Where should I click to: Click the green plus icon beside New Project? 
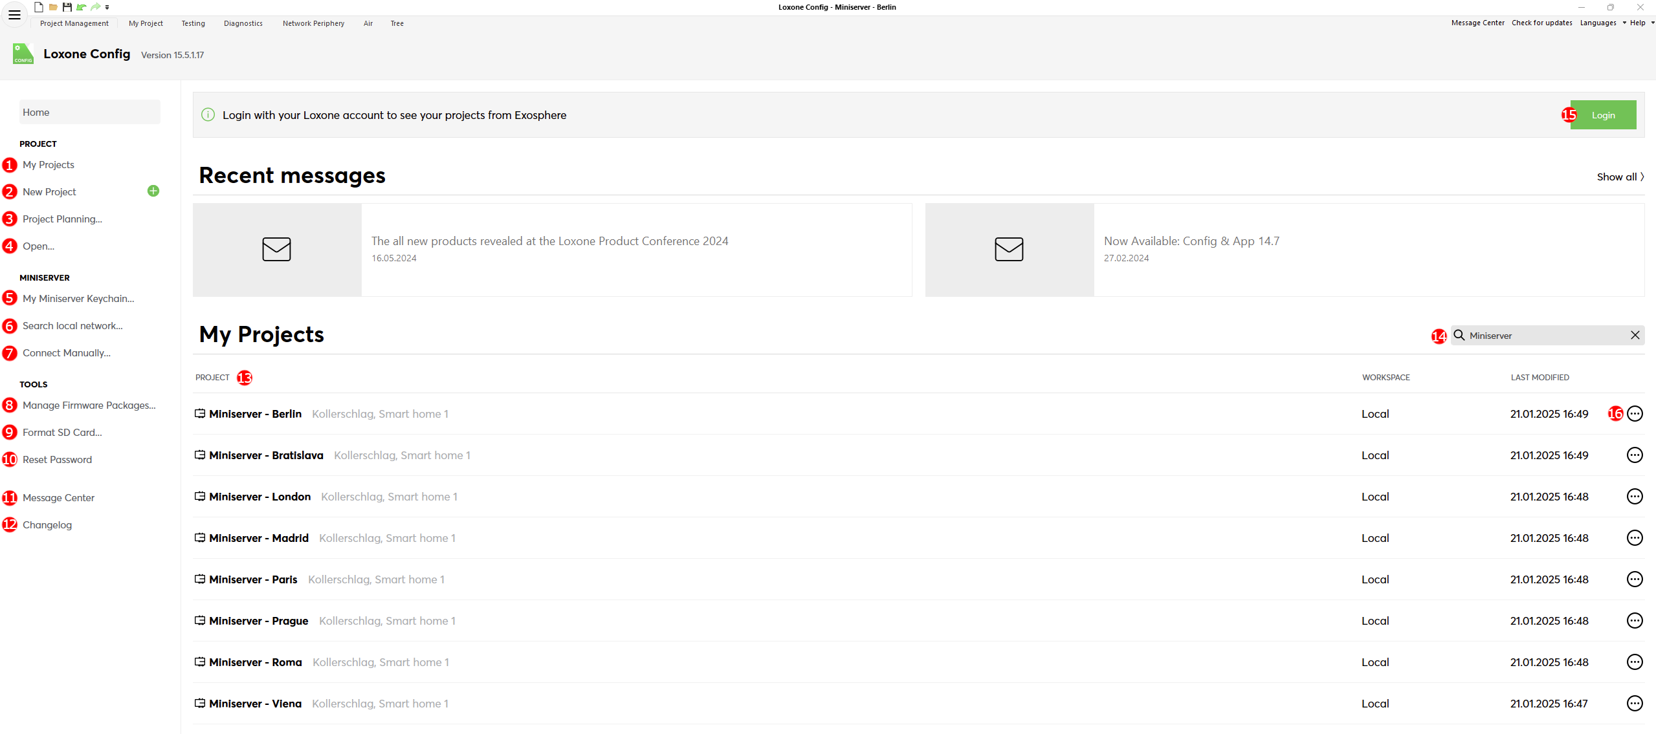153,191
